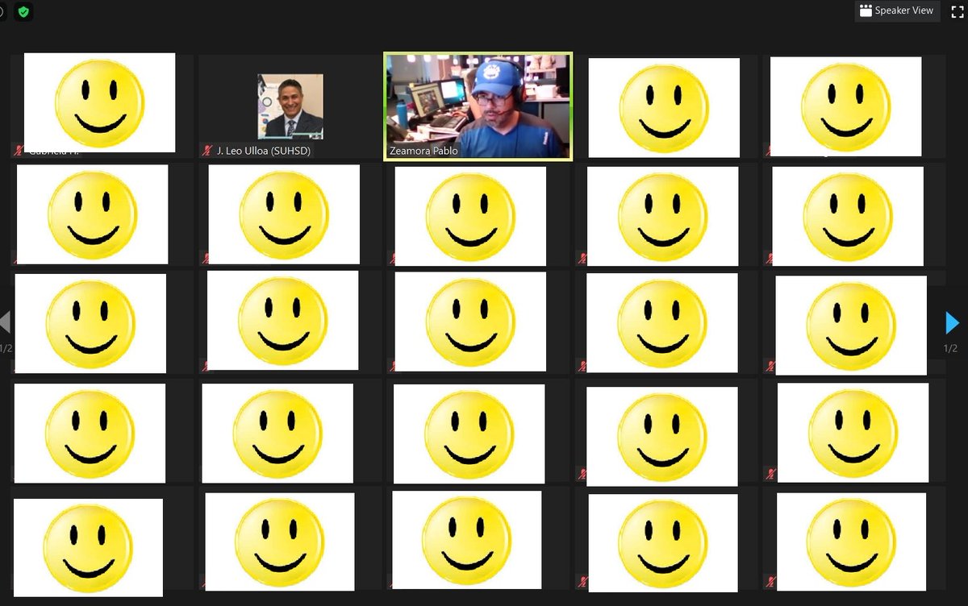Switch to Speaker View
This screenshot has height=606, width=968.
(897, 10)
